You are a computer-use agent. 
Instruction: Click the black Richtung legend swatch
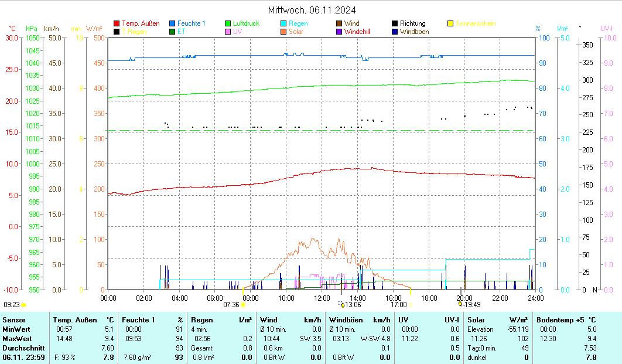click(394, 24)
